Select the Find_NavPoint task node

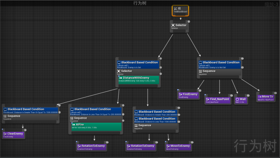click(218, 100)
